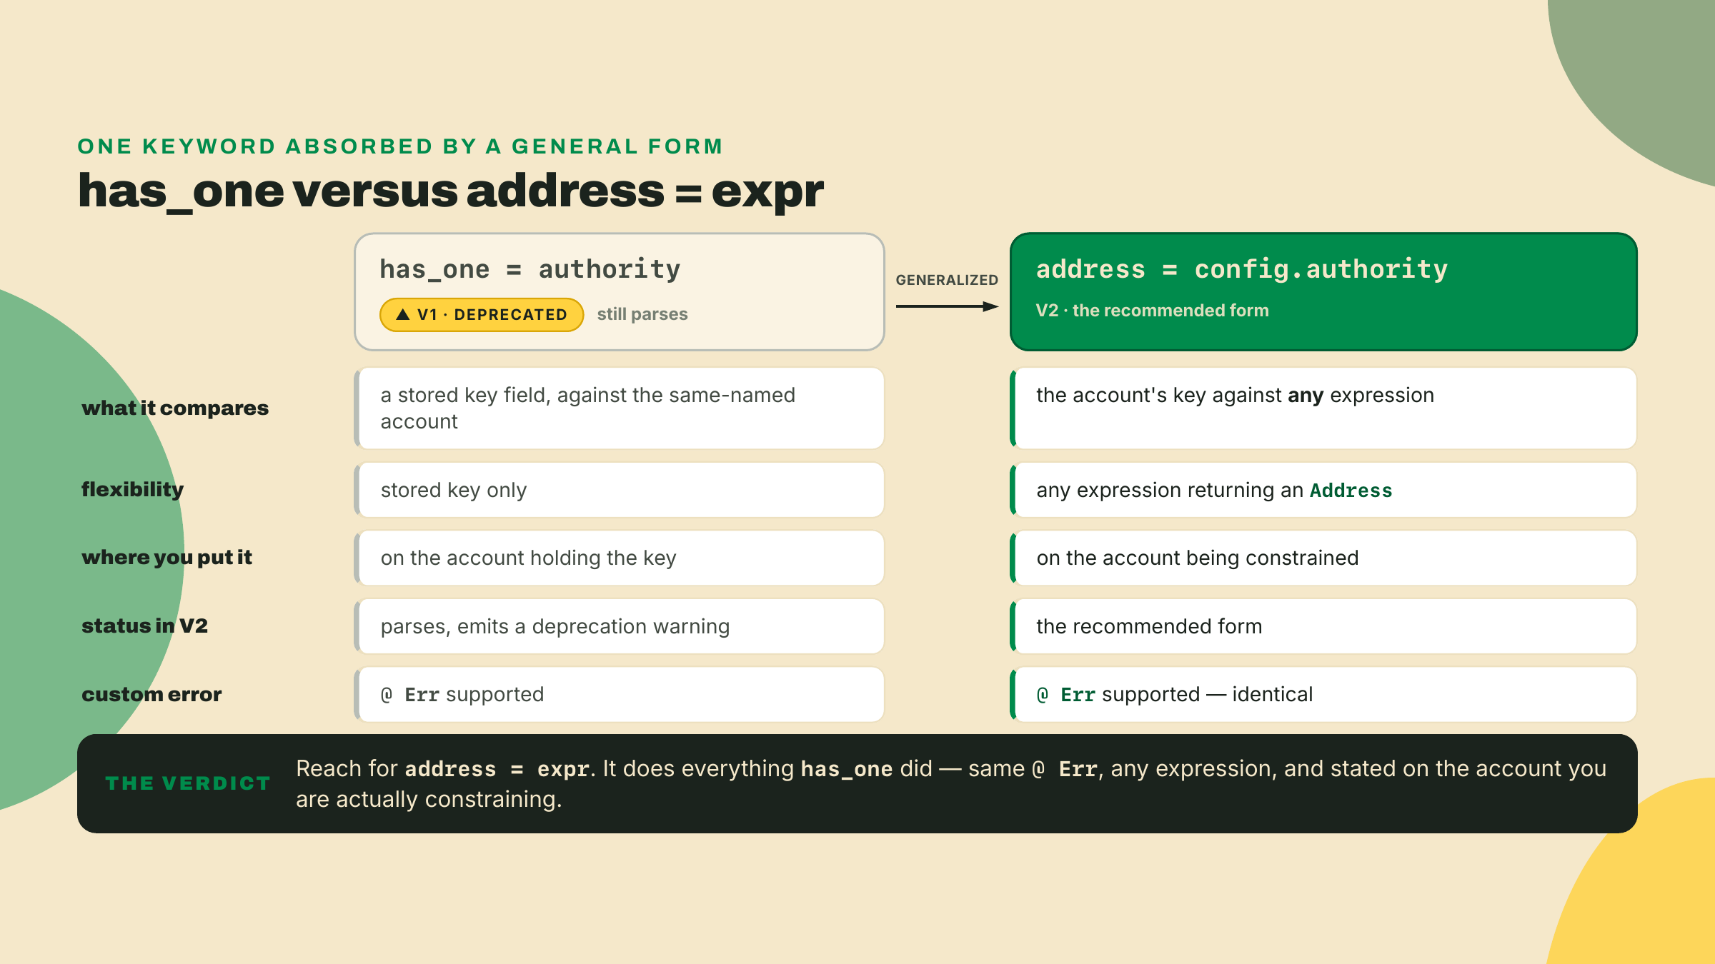This screenshot has width=1715, height=964.
Task: Select 'parses, emits a deprecation warning' cell
Action: [620, 626]
